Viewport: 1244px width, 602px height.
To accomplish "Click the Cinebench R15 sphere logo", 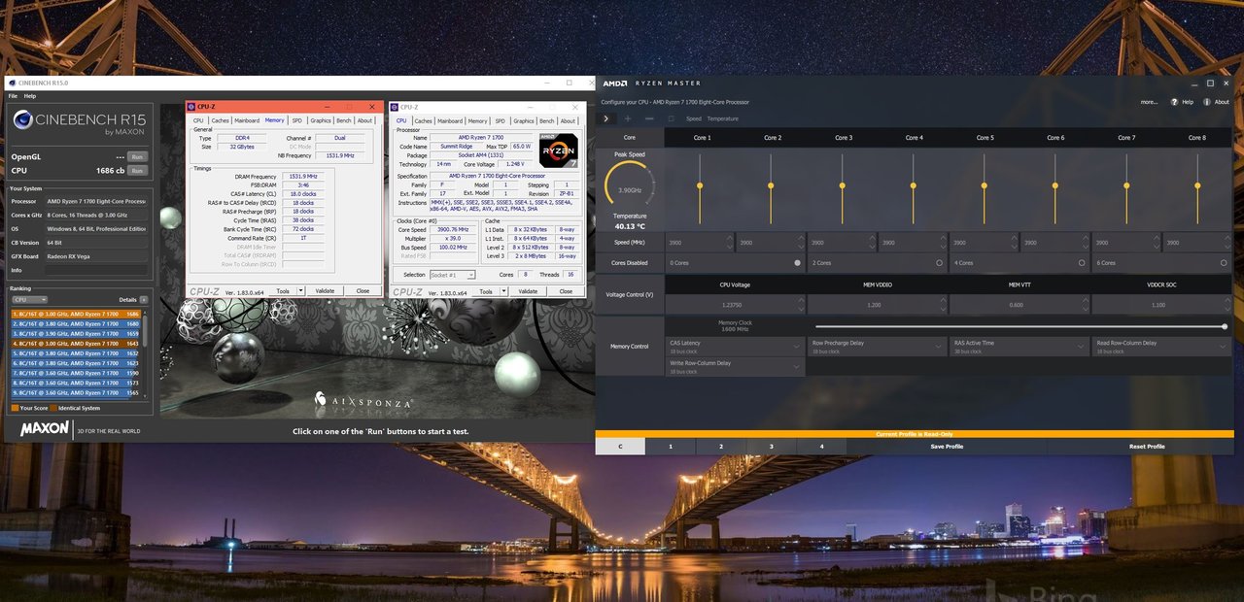I will click(22, 120).
